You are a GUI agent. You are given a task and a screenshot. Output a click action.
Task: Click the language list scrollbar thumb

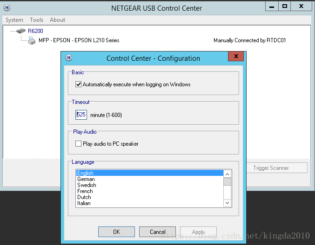(227, 182)
